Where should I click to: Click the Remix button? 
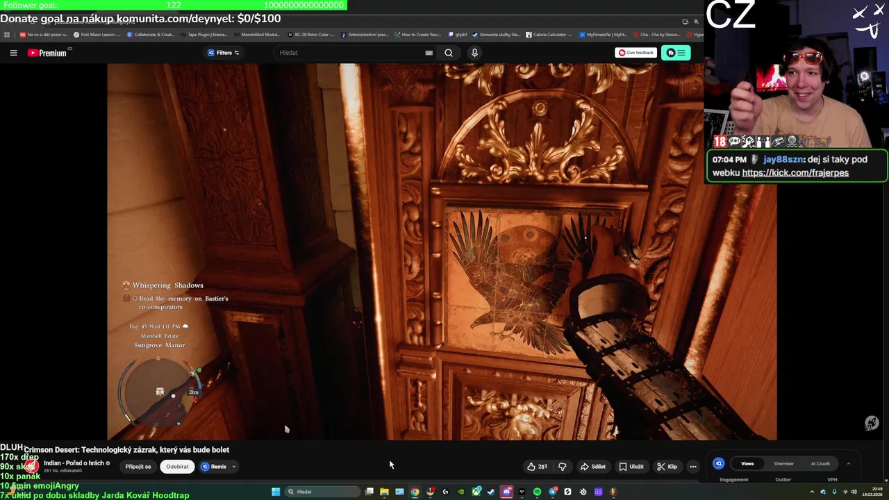(x=215, y=467)
